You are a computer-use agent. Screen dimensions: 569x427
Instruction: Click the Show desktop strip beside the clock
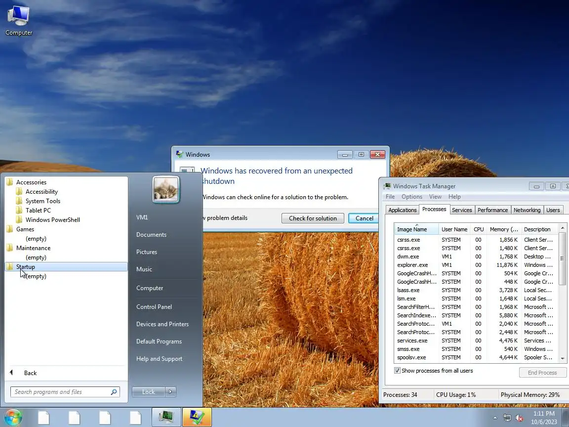tap(566, 418)
